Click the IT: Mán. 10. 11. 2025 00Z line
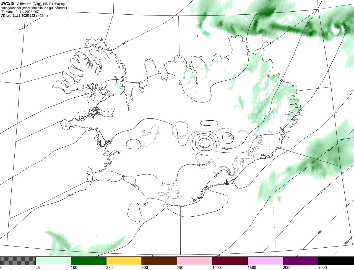The width and height of the screenshot is (354, 270). click(19, 12)
